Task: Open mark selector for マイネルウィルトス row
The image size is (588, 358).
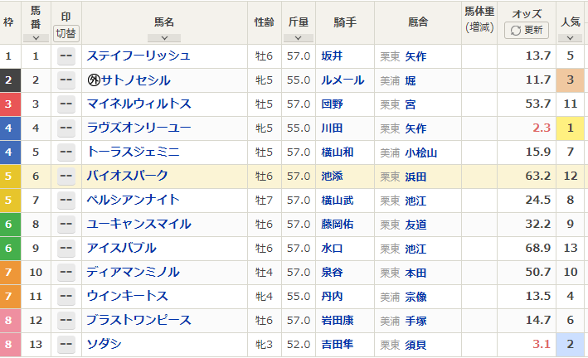Action: [66, 104]
